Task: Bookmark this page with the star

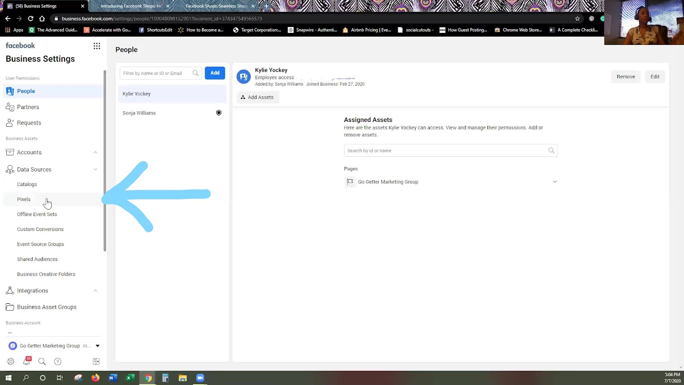Action: pos(578,18)
